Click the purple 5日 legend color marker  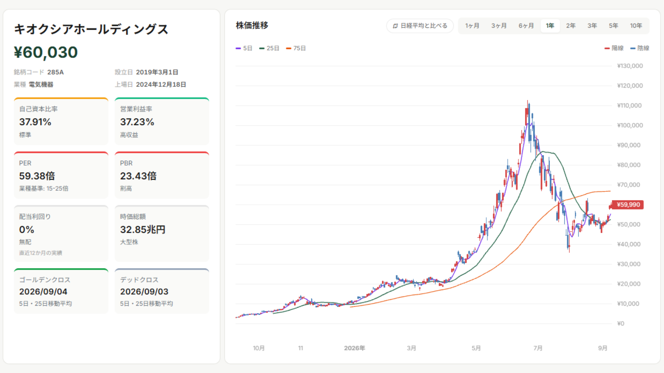pyautogui.click(x=238, y=48)
